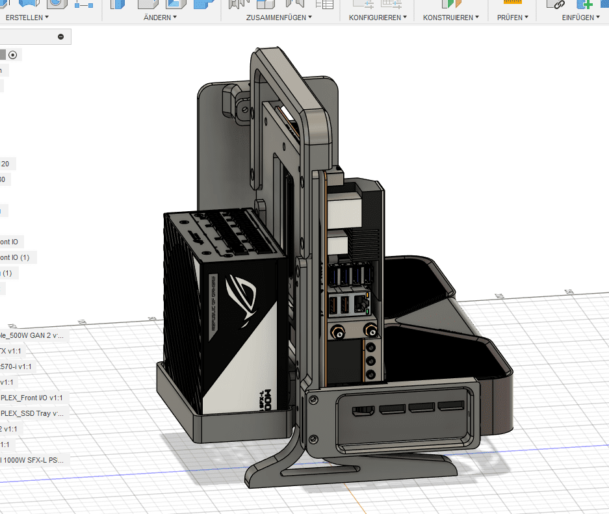Click the link-chain insert icon
Viewport: 609px width, 514px height.
(x=555, y=3)
